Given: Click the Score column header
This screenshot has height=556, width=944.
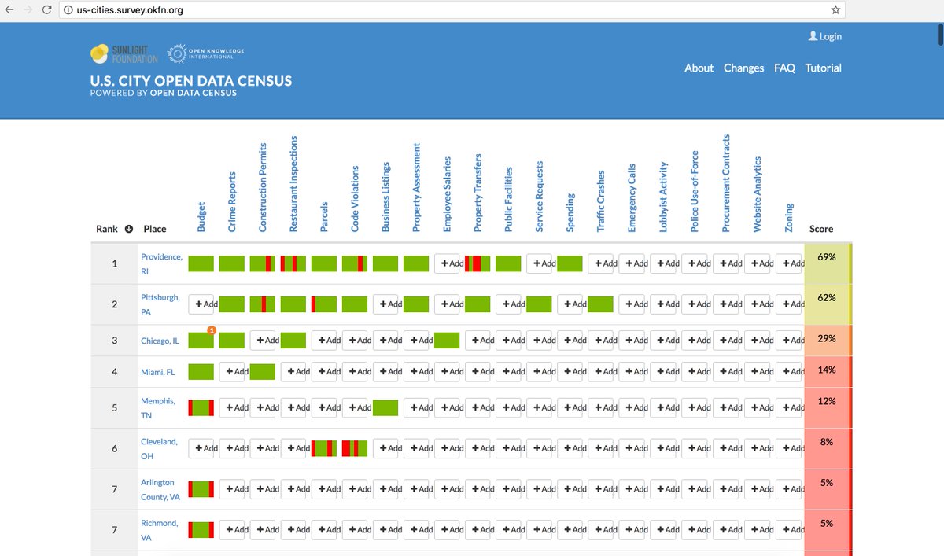Looking at the screenshot, I should (821, 229).
